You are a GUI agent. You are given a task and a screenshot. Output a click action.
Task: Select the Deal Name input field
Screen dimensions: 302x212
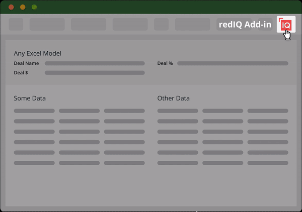coord(95,63)
